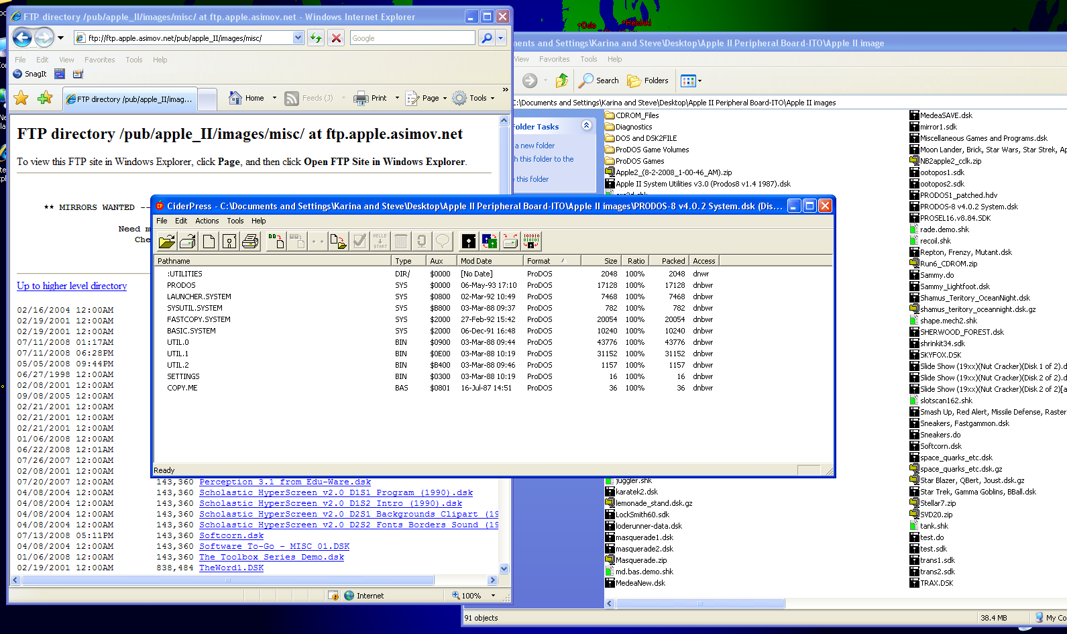
Task: Refresh the FTP page in Internet Explorer
Action: 316,38
